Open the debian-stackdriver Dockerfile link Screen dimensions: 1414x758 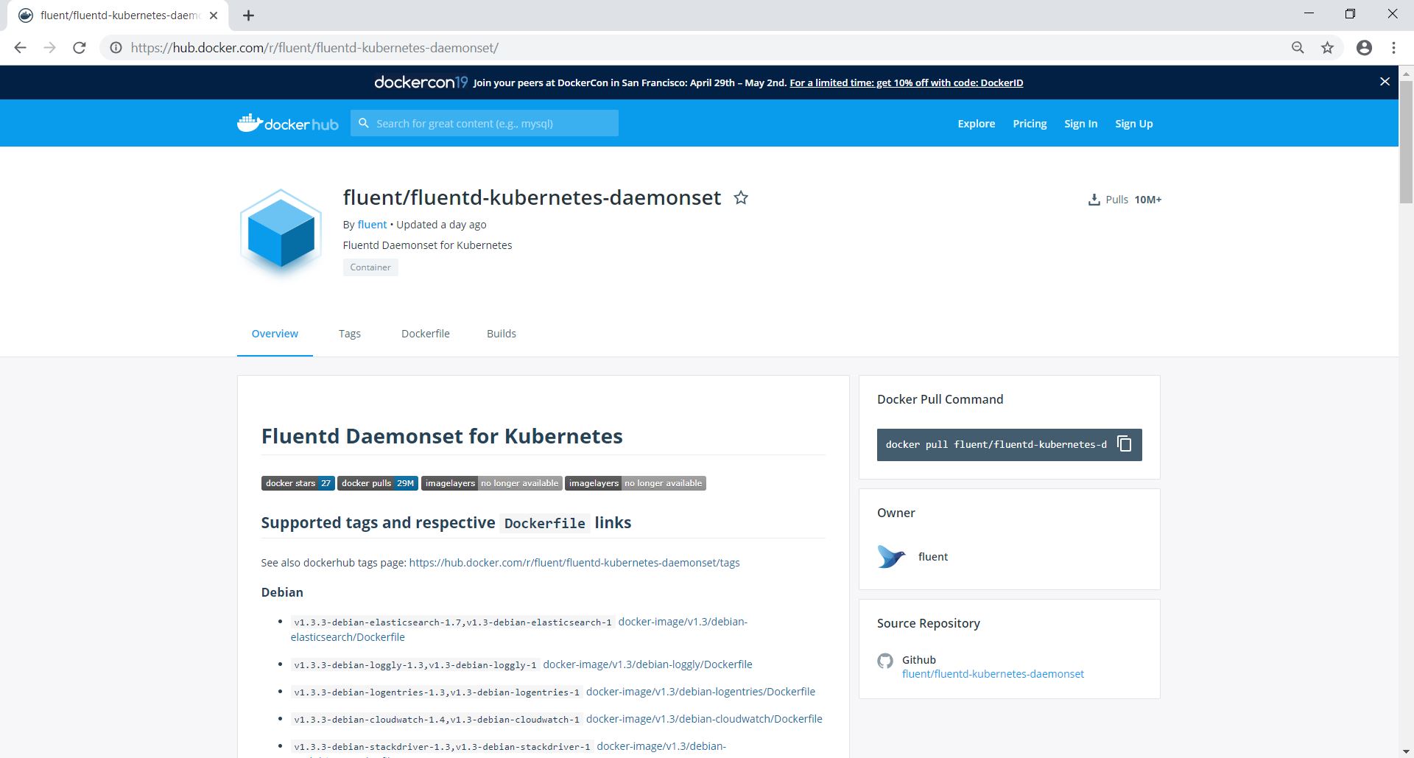click(x=661, y=746)
